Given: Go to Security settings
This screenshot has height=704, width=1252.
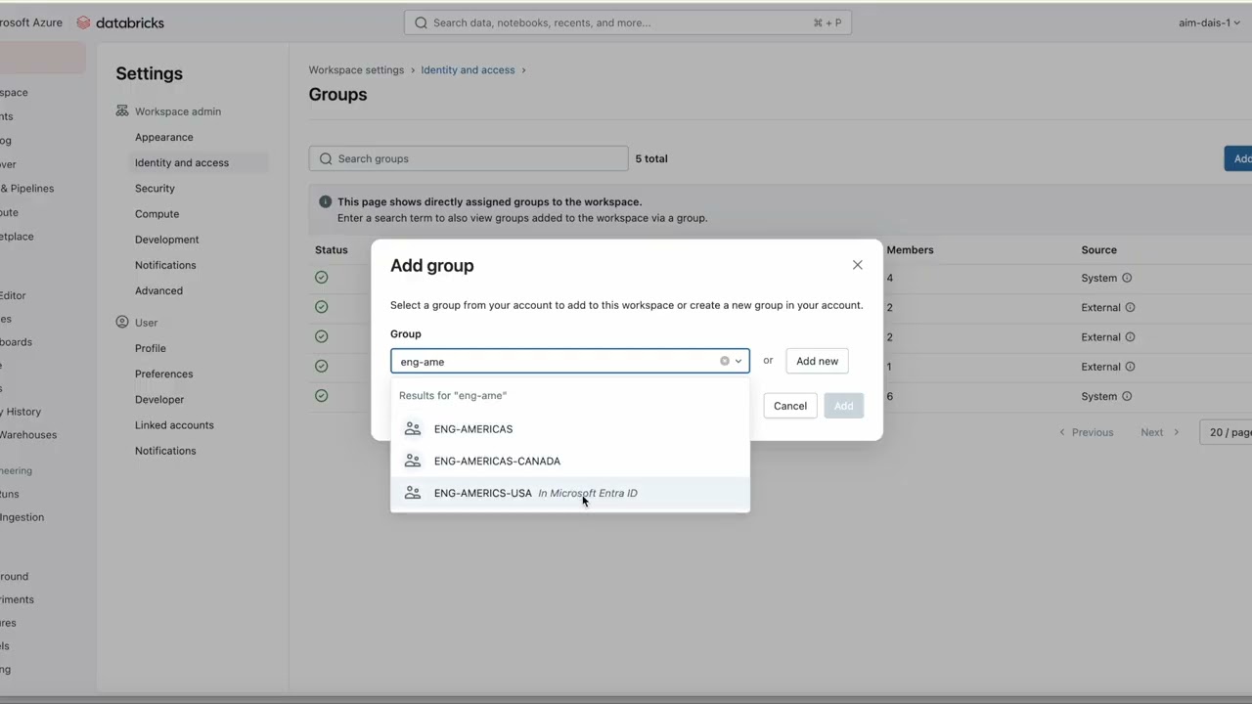Looking at the screenshot, I should (x=155, y=188).
